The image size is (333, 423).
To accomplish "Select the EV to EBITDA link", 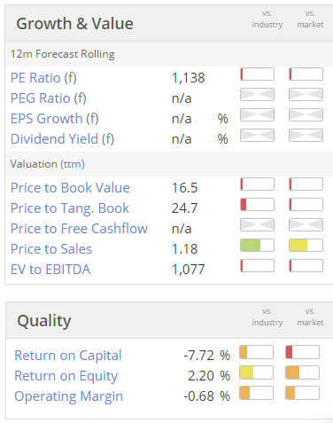I will (50, 270).
